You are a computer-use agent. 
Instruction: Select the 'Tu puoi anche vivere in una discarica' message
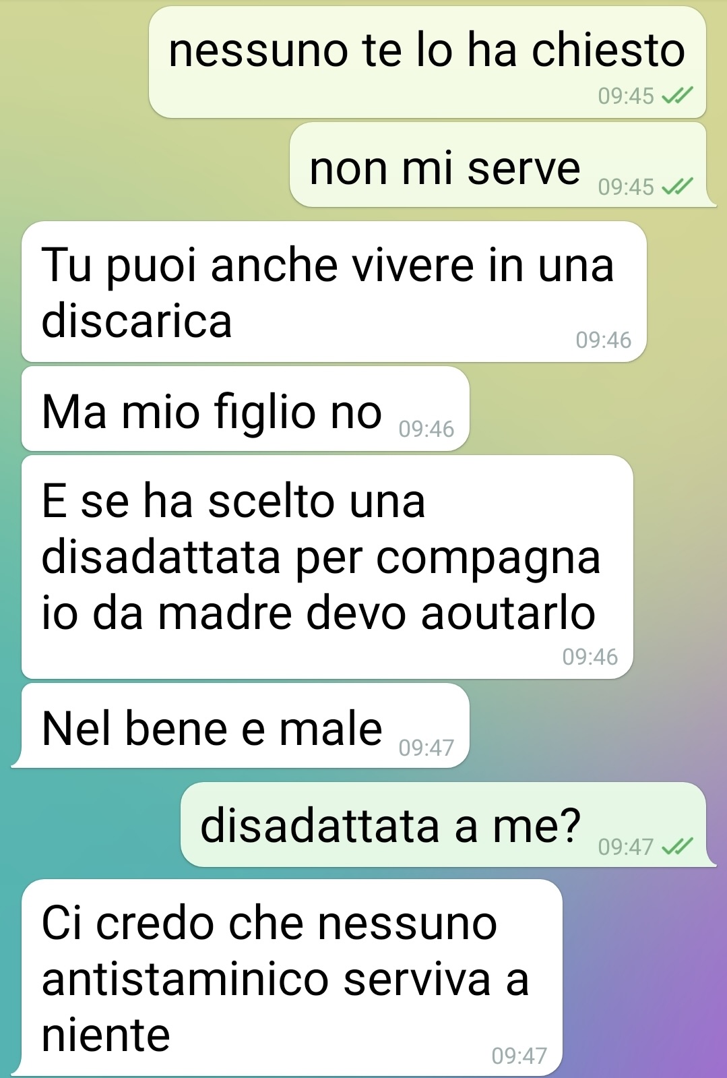tap(334, 291)
